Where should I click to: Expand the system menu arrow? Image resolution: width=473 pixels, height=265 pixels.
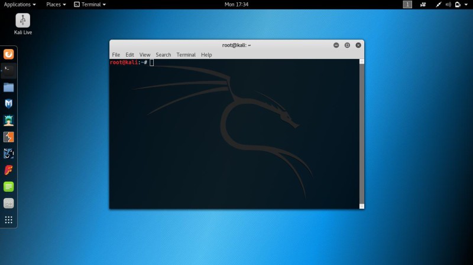(x=466, y=5)
